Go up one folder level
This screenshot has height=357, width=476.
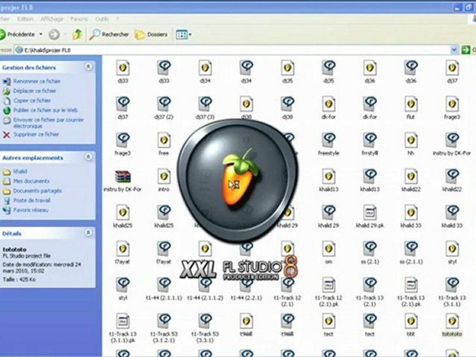77,34
